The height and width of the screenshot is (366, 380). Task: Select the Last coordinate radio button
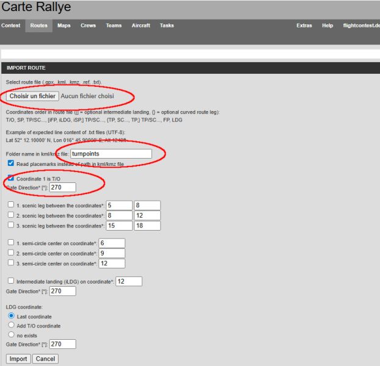click(x=11, y=316)
